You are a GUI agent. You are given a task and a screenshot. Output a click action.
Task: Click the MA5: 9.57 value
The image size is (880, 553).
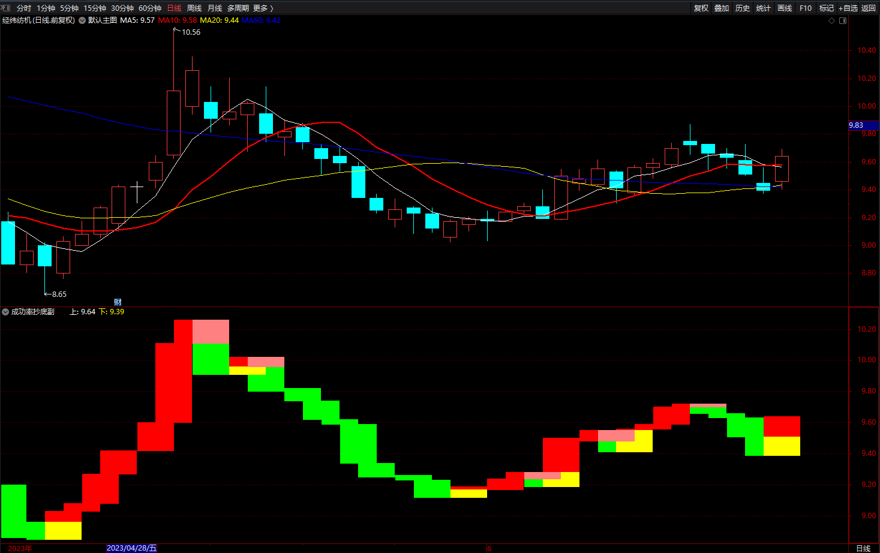(137, 20)
